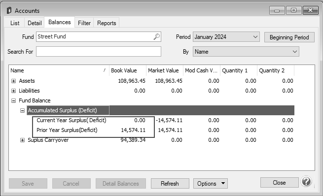Click the Quantity 1 column header
This screenshot has height=196, width=323.
(239, 70)
